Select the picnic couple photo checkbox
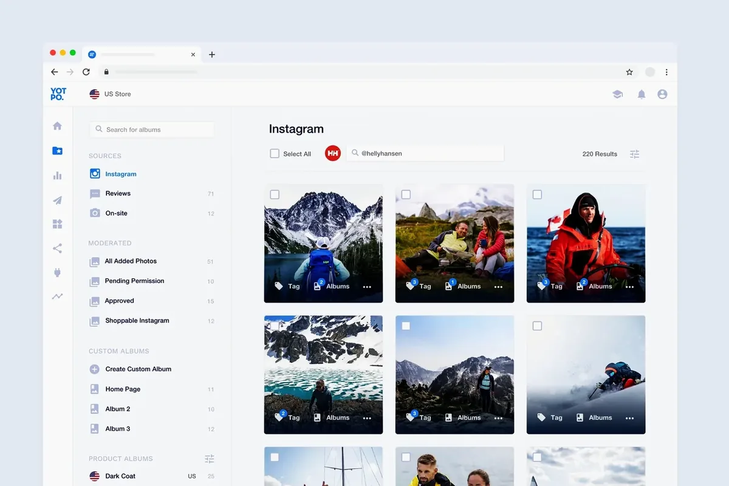This screenshot has height=486, width=729. point(406,194)
